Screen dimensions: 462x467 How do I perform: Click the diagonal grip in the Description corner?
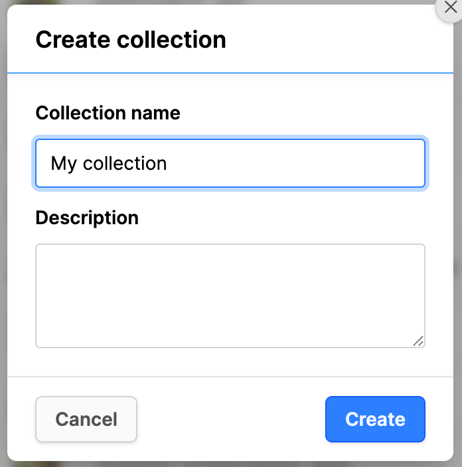418,341
